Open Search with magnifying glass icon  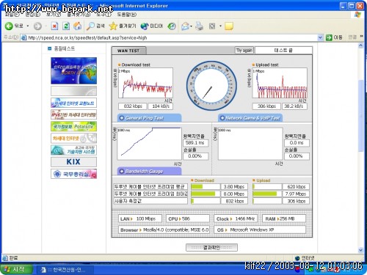[x=95, y=26]
